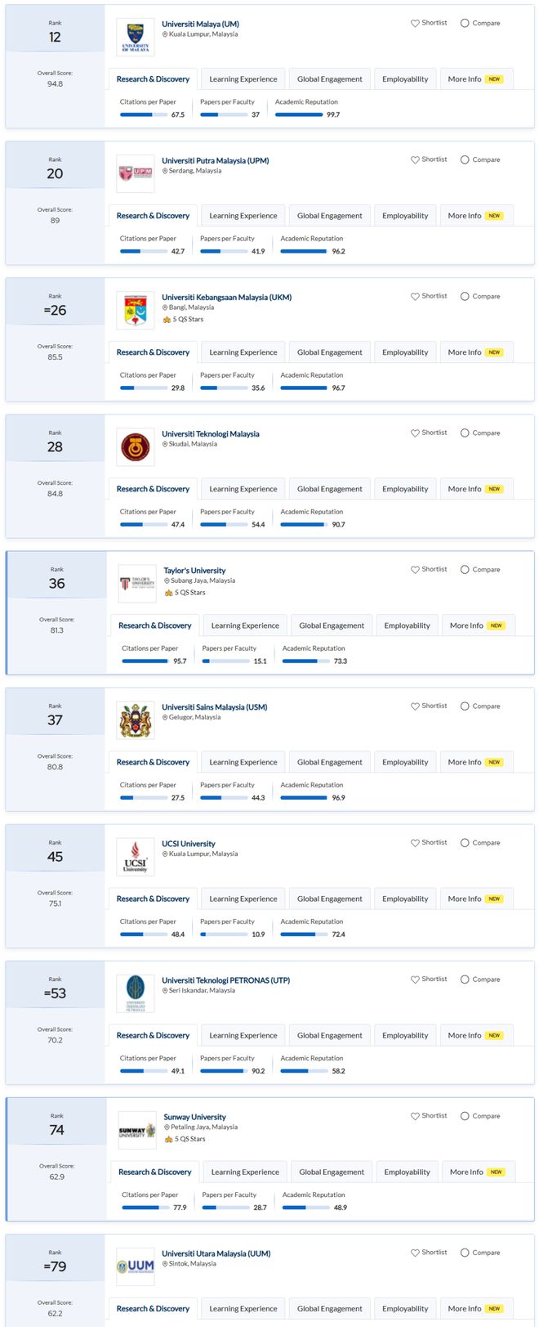Open Sunway University title link
Screen dimensions: 539x1327
click(194, 1117)
